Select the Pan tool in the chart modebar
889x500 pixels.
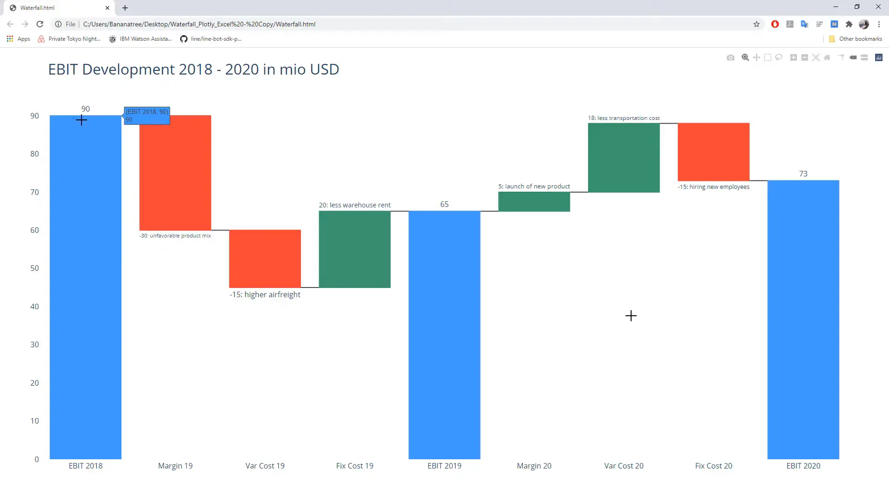pos(757,57)
